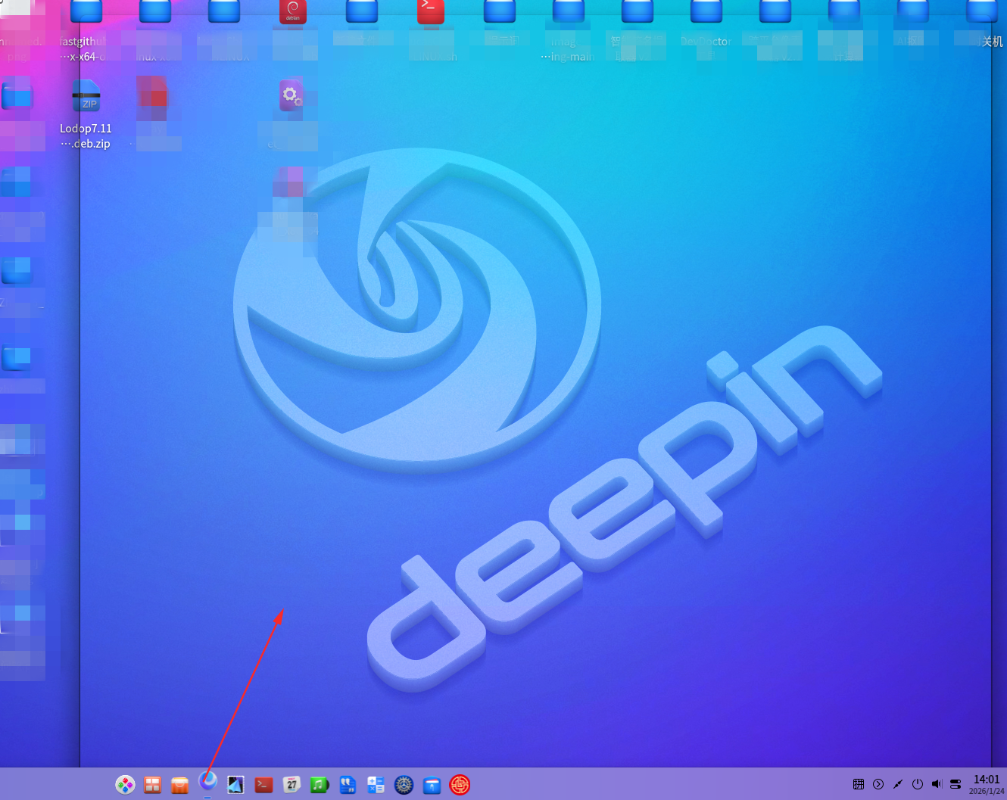Open the launcher from the dock
1007x800 pixels.
tap(125, 785)
